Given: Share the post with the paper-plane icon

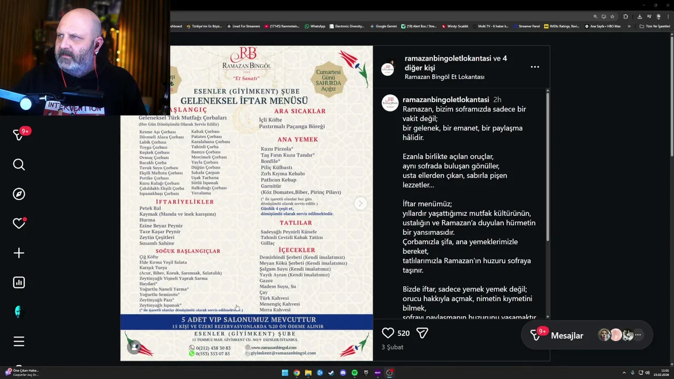Looking at the screenshot, I should tap(422, 333).
